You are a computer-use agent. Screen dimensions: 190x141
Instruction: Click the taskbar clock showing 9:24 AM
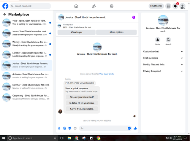point(177,138)
